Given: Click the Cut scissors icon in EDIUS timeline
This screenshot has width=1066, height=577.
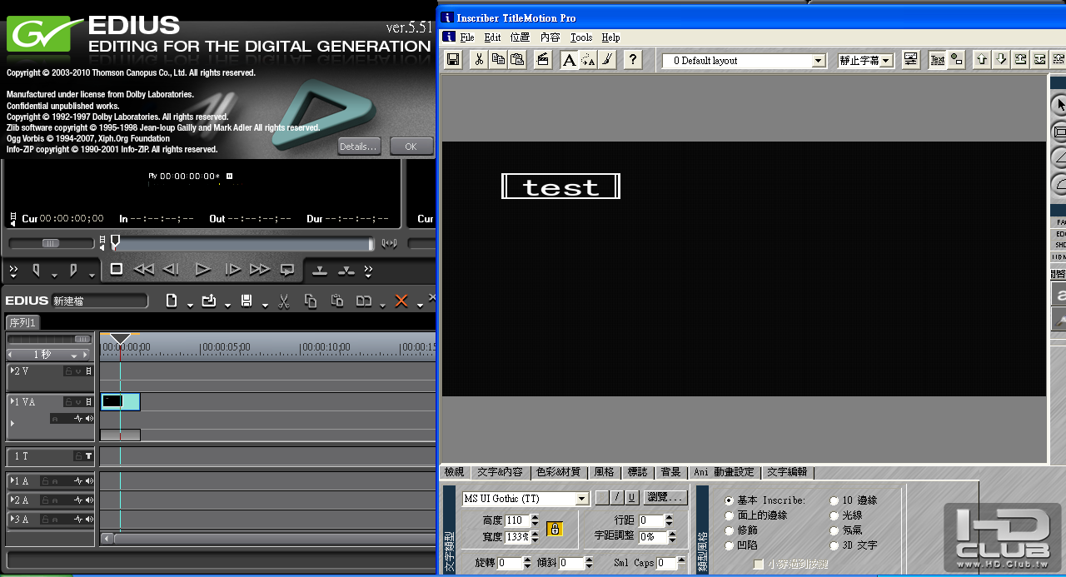Looking at the screenshot, I should (x=284, y=301).
